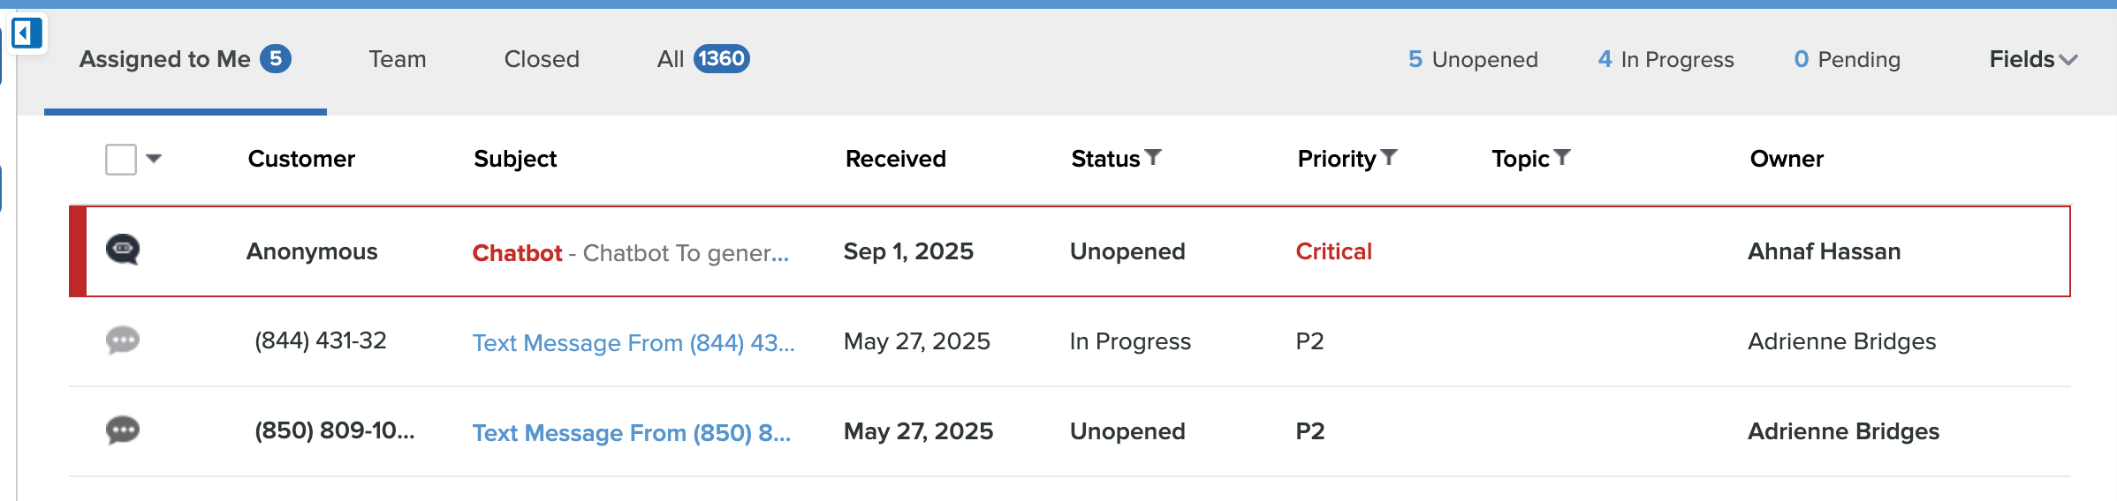Screen dimensions: 2117x501
Task: Click the message icon for (844) 431-32 row
Action: click(123, 340)
